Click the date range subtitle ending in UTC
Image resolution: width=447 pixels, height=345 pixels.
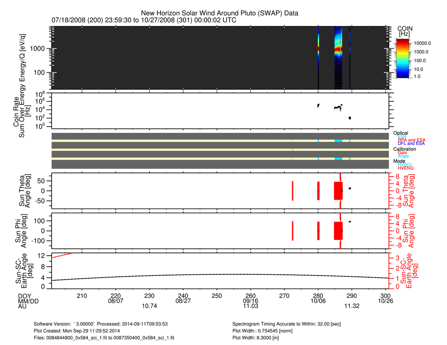[x=144, y=20]
